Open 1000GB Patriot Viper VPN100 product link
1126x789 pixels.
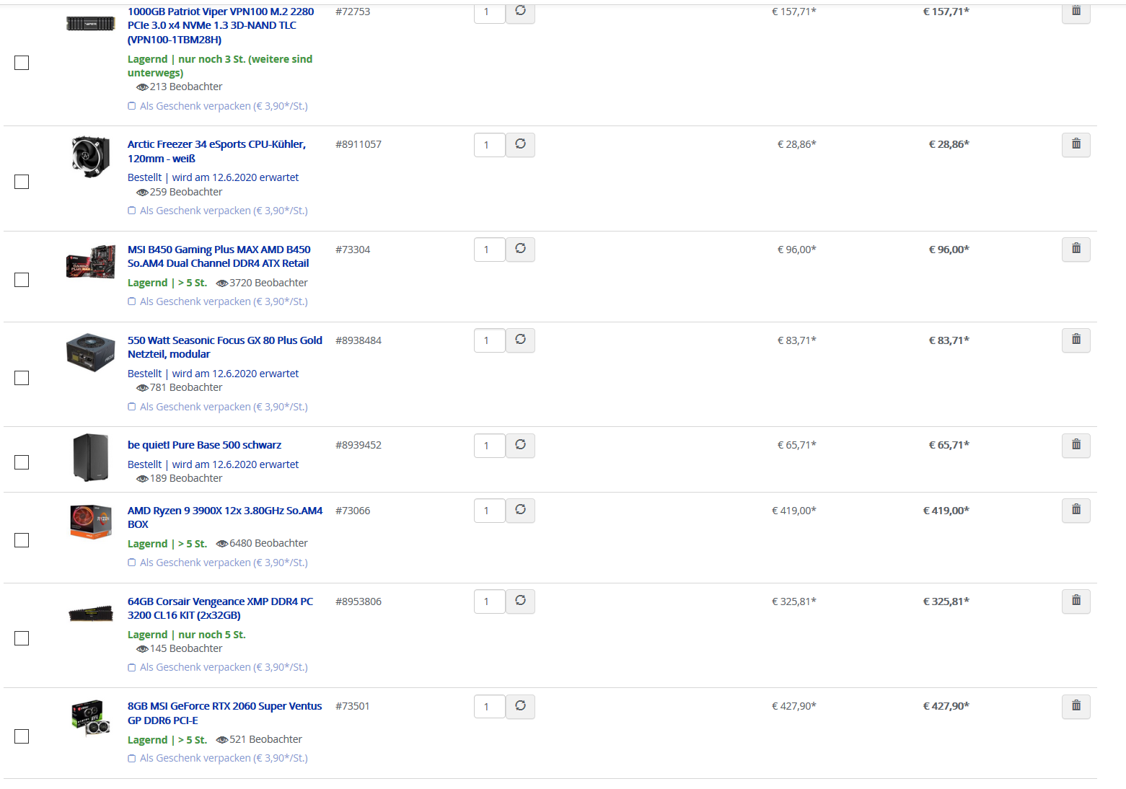pos(221,25)
